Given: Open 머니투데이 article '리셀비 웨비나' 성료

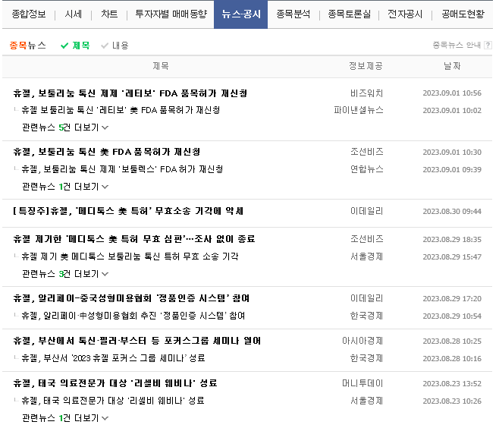Looking at the screenshot, I should click(x=115, y=383).
